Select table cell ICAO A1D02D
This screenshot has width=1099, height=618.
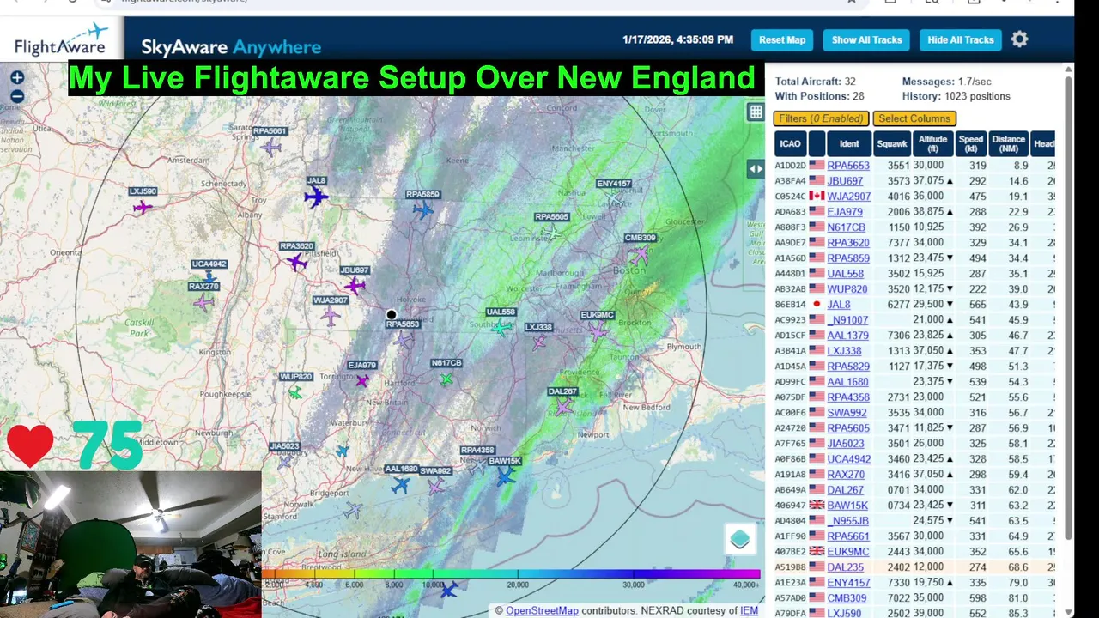(791, 166)
